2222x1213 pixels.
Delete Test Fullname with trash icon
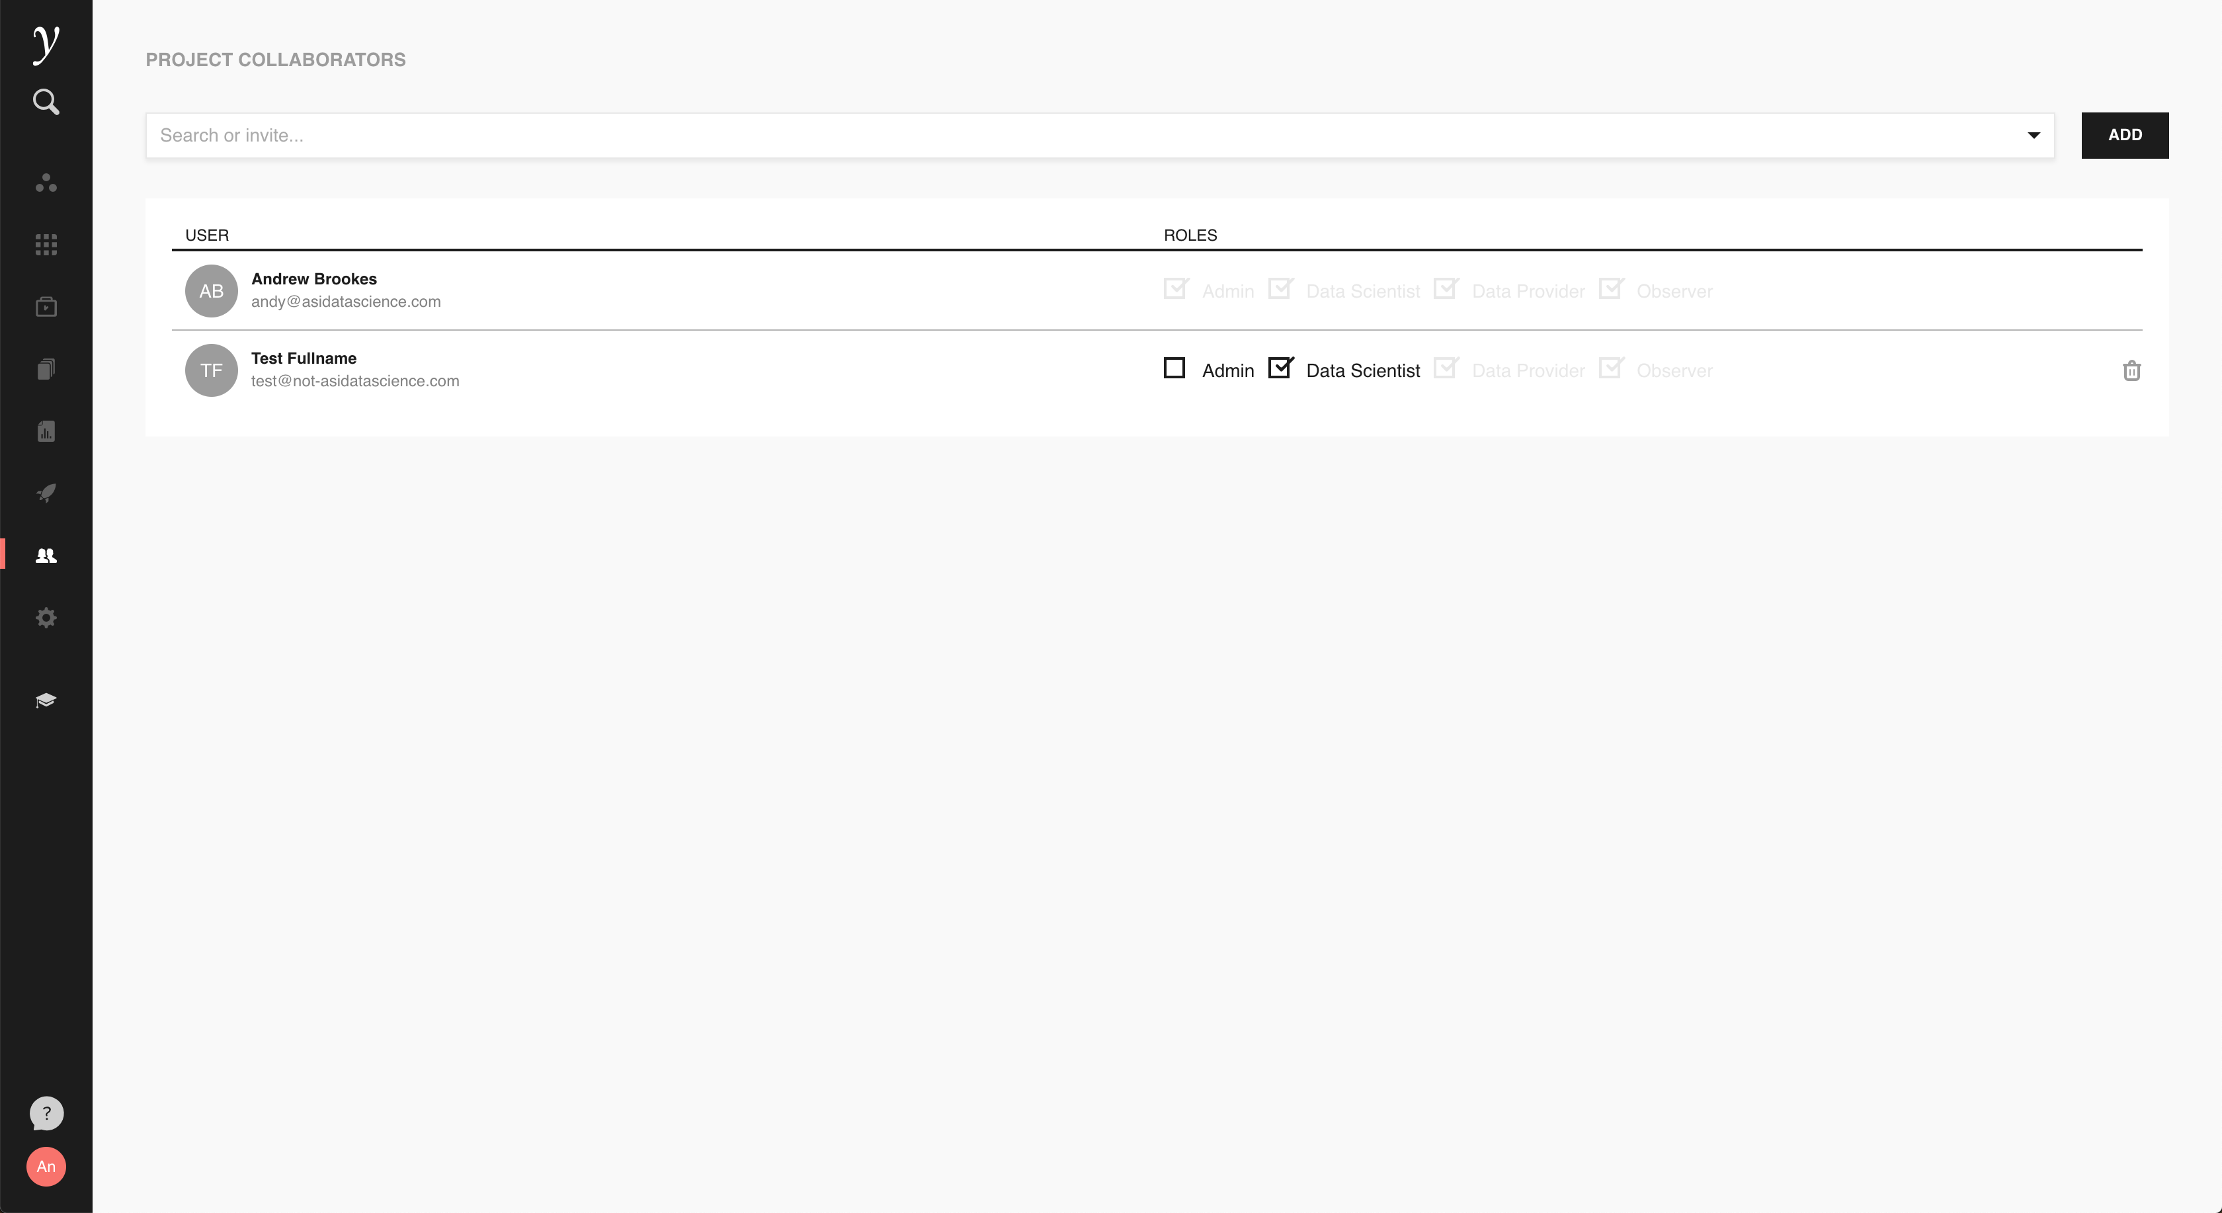[2131, 371]
